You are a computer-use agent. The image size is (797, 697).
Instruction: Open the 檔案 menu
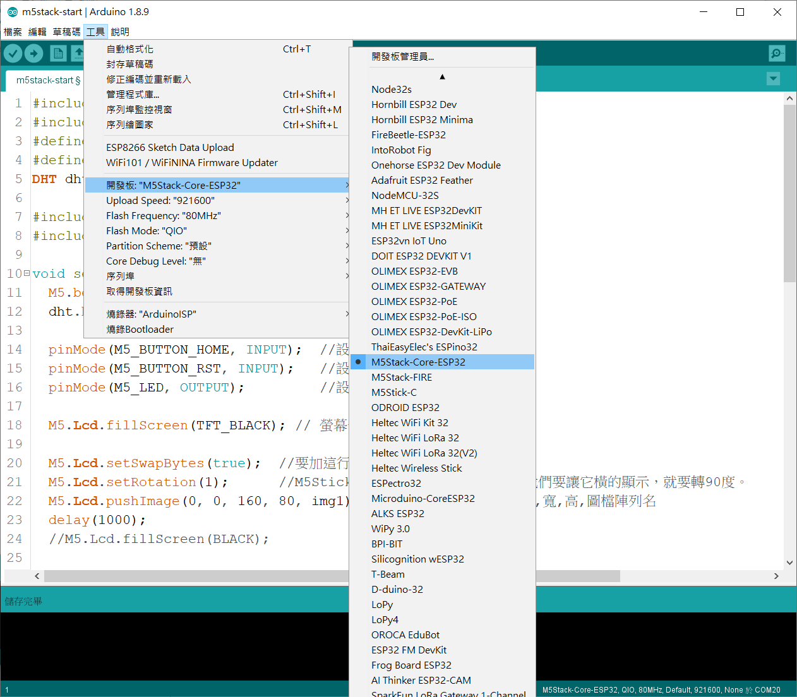(x=13, y=32)
